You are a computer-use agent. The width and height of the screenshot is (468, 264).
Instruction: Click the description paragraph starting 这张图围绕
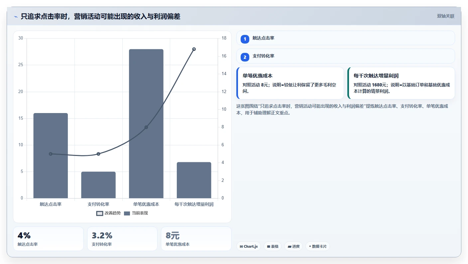tap(342, 109)
